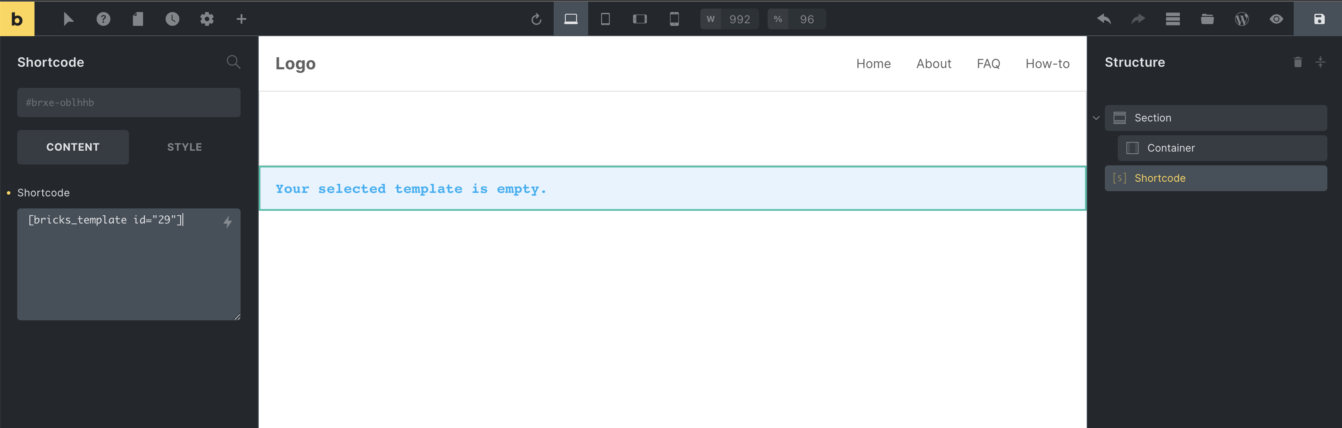
Task: Toggle the structure panel icon
Action: 1173,19
